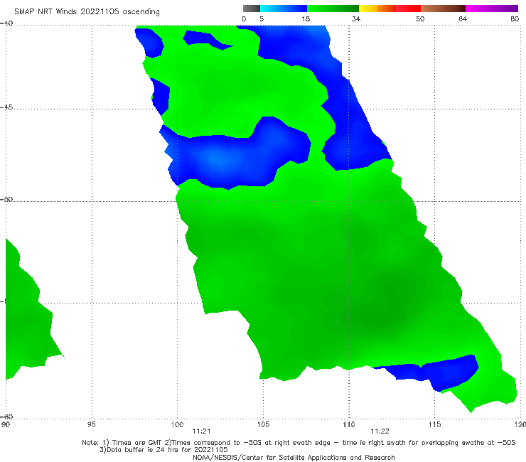Click the swath time label '11:21'
The height and width of the screenshot is (462, 526).
pyautogui.click(x=201, y=431)
